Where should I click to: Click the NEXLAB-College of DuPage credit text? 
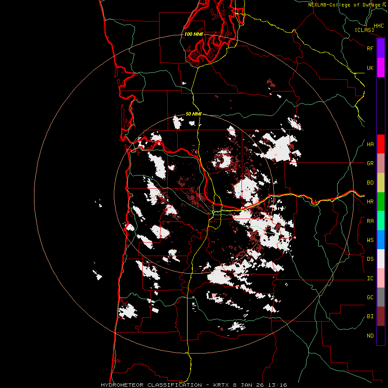tap(344, 5)
